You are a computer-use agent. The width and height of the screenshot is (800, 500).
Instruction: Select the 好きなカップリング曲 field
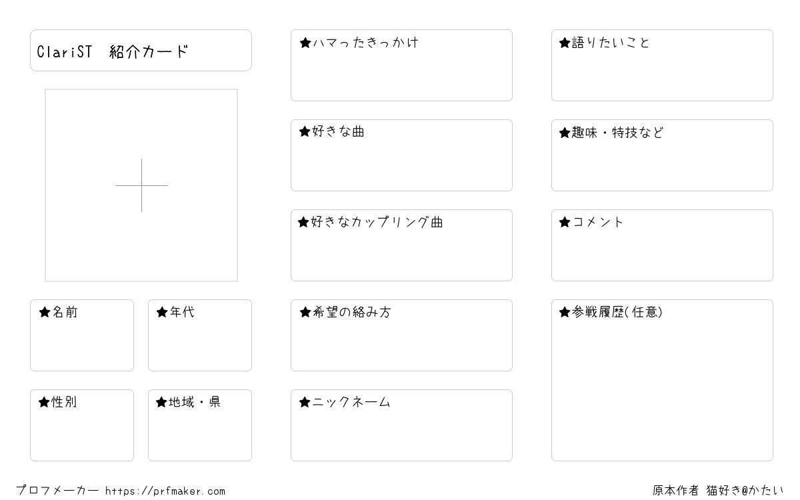click(x=401, y=245)
